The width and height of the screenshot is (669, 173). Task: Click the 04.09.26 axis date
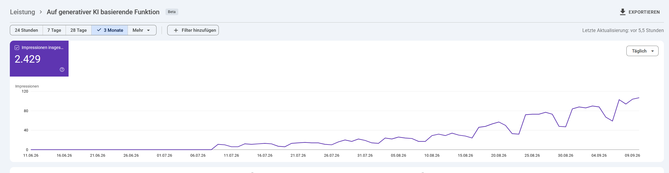coord(599,155)
